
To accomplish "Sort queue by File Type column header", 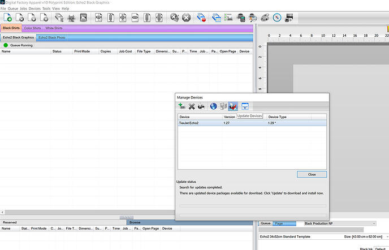I will coord(144,51).
